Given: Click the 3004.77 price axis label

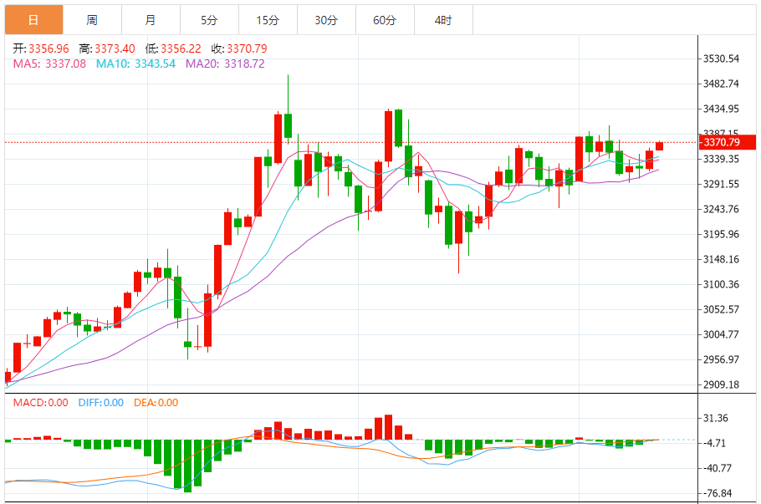Looking at the screenshot, I should (x=721, y=334).
